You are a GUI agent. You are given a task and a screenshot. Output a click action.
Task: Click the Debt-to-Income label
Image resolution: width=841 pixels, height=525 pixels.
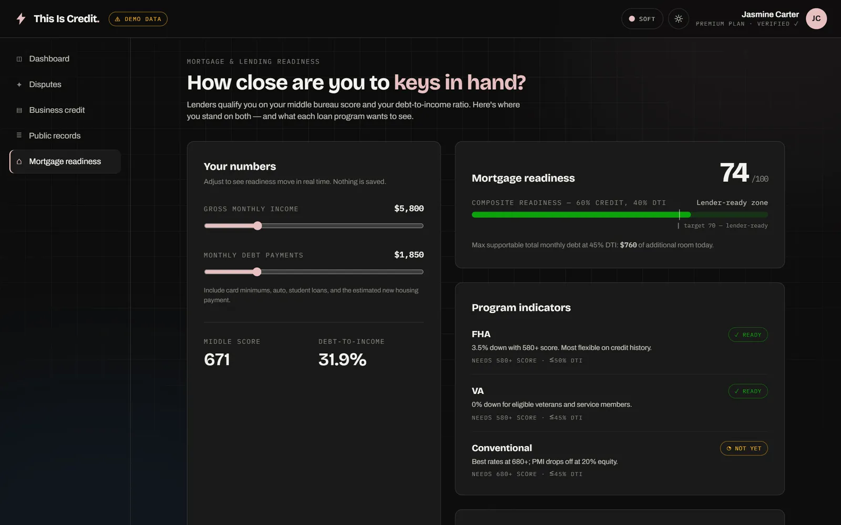click(352, 342)
